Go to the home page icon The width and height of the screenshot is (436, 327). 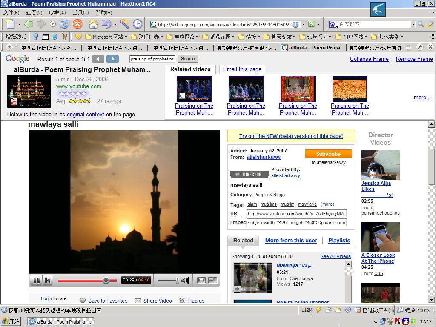tap(93, 24)
